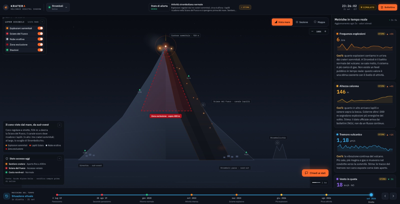Click the Bollettino button
The image size is (400, 204).
(x=387, y=7)
